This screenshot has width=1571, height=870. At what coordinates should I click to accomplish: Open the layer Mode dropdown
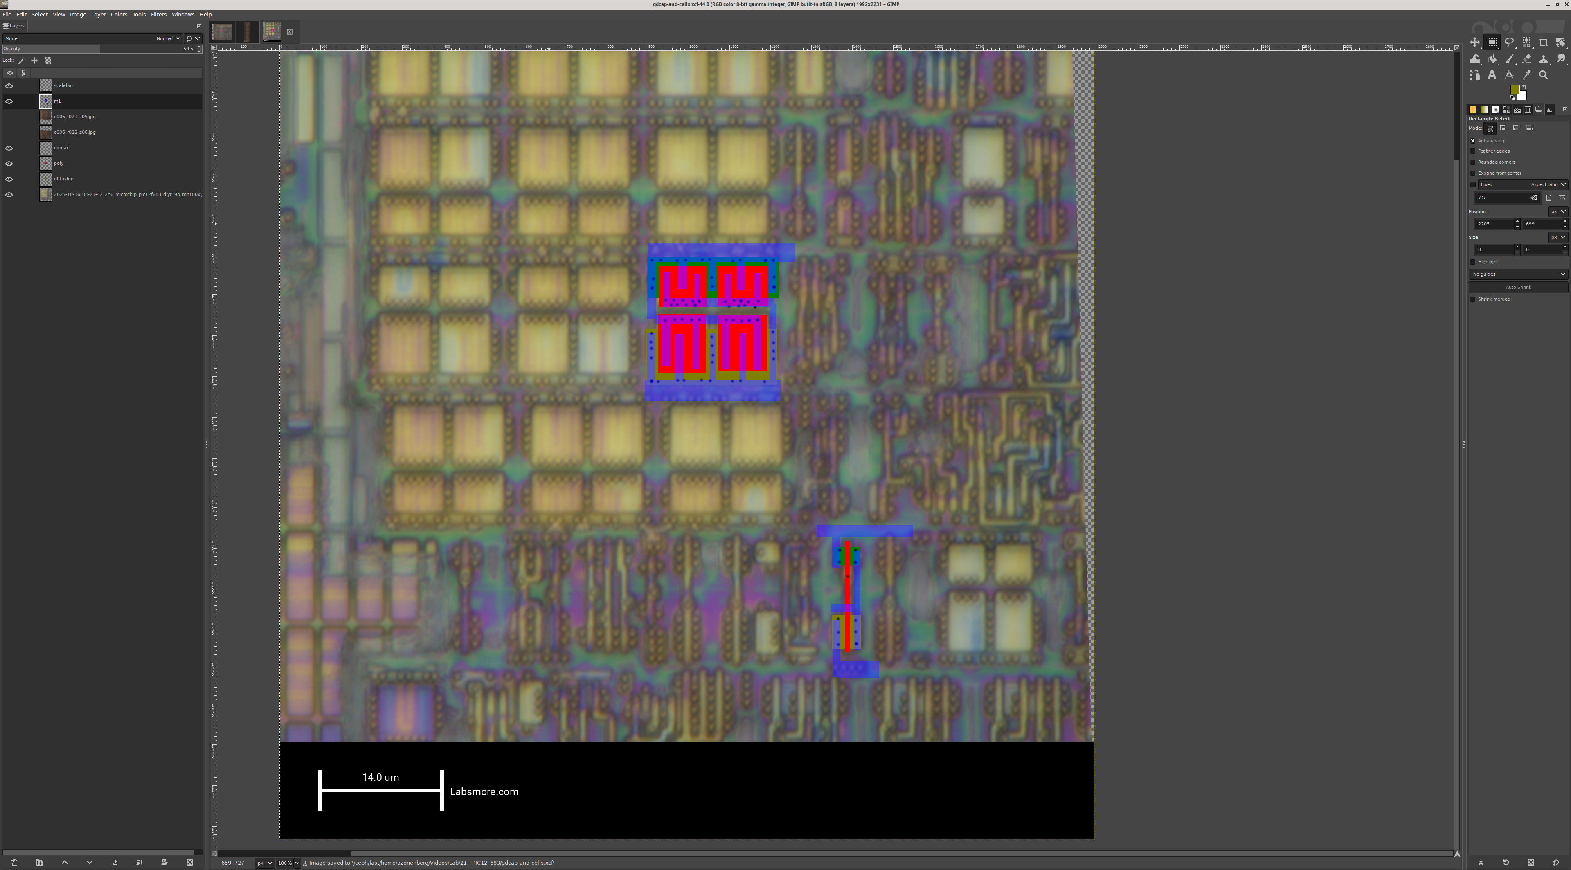(168, 38)
